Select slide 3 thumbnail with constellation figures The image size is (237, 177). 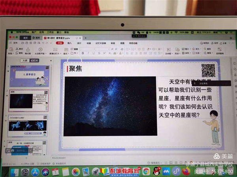(28, 126)
